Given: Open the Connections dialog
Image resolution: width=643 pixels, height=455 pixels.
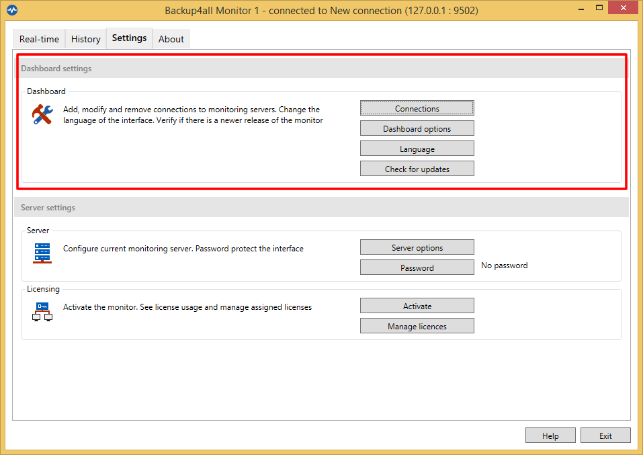Looking at the screenshot, I should coord(417,108).
